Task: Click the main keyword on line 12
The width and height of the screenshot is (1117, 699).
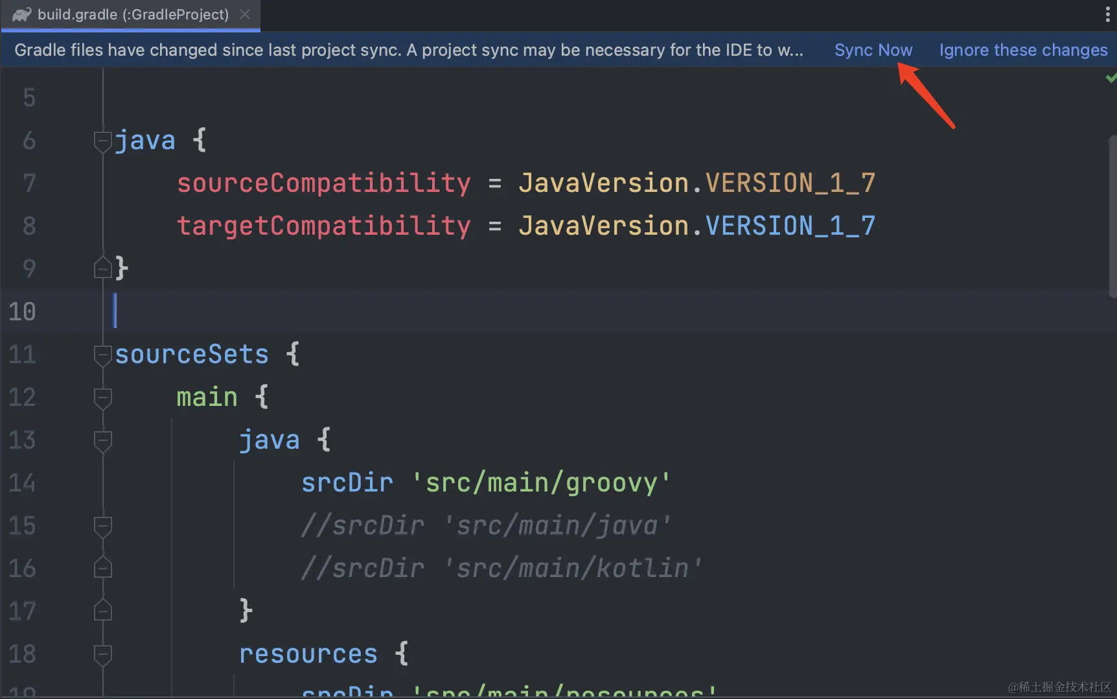Action: [x=207, y=397]
